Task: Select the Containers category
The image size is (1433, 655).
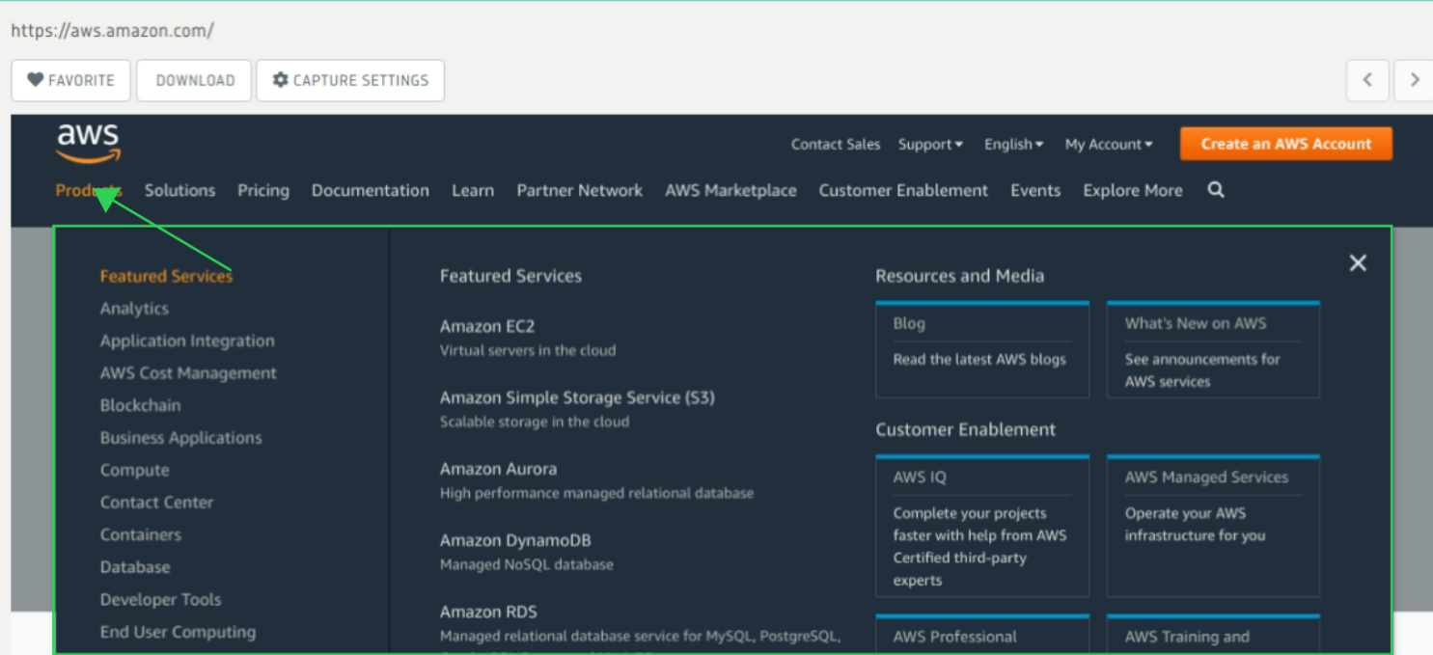Action: (x=140, y=534)
